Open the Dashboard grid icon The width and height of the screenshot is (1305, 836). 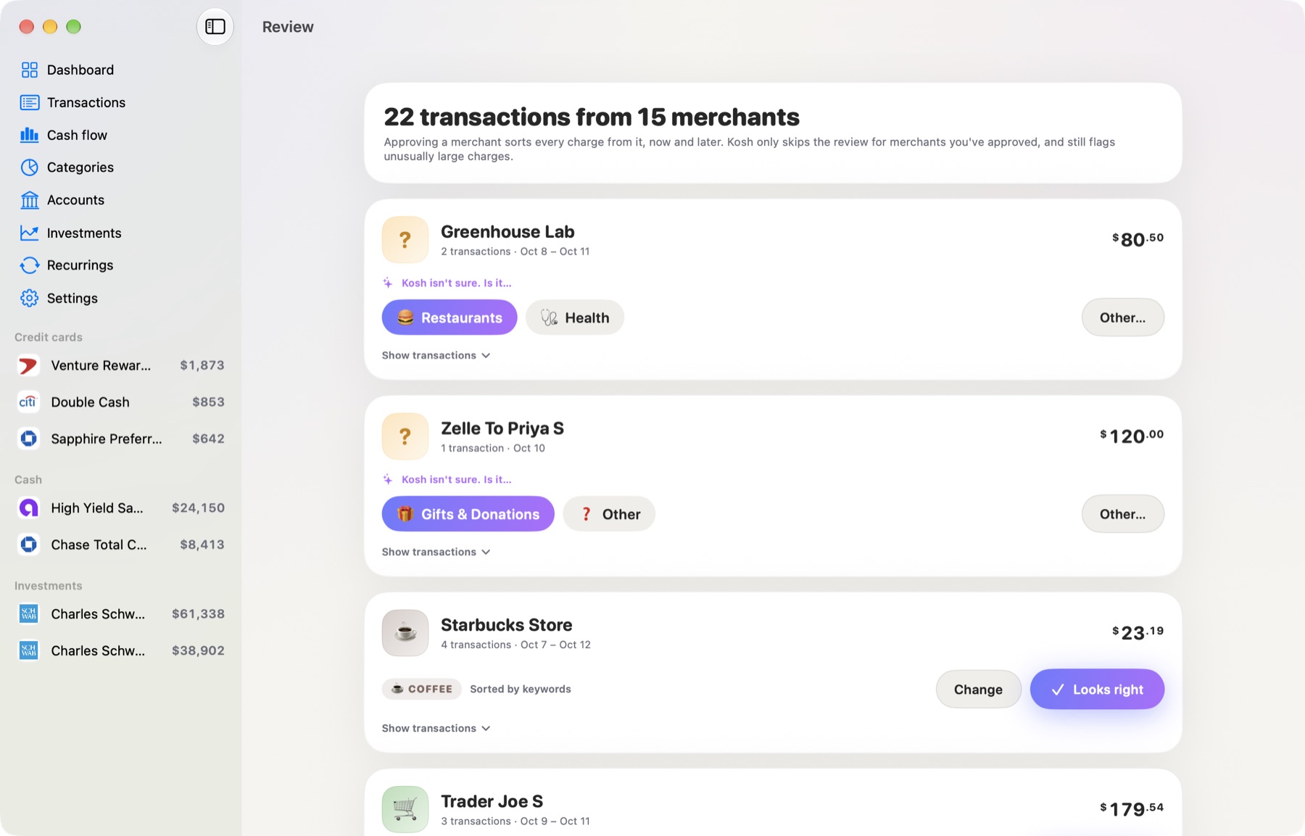click(x=30, y=70)
